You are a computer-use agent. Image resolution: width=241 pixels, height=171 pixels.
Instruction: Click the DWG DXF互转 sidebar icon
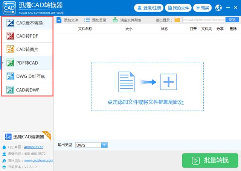click(11, 76)
